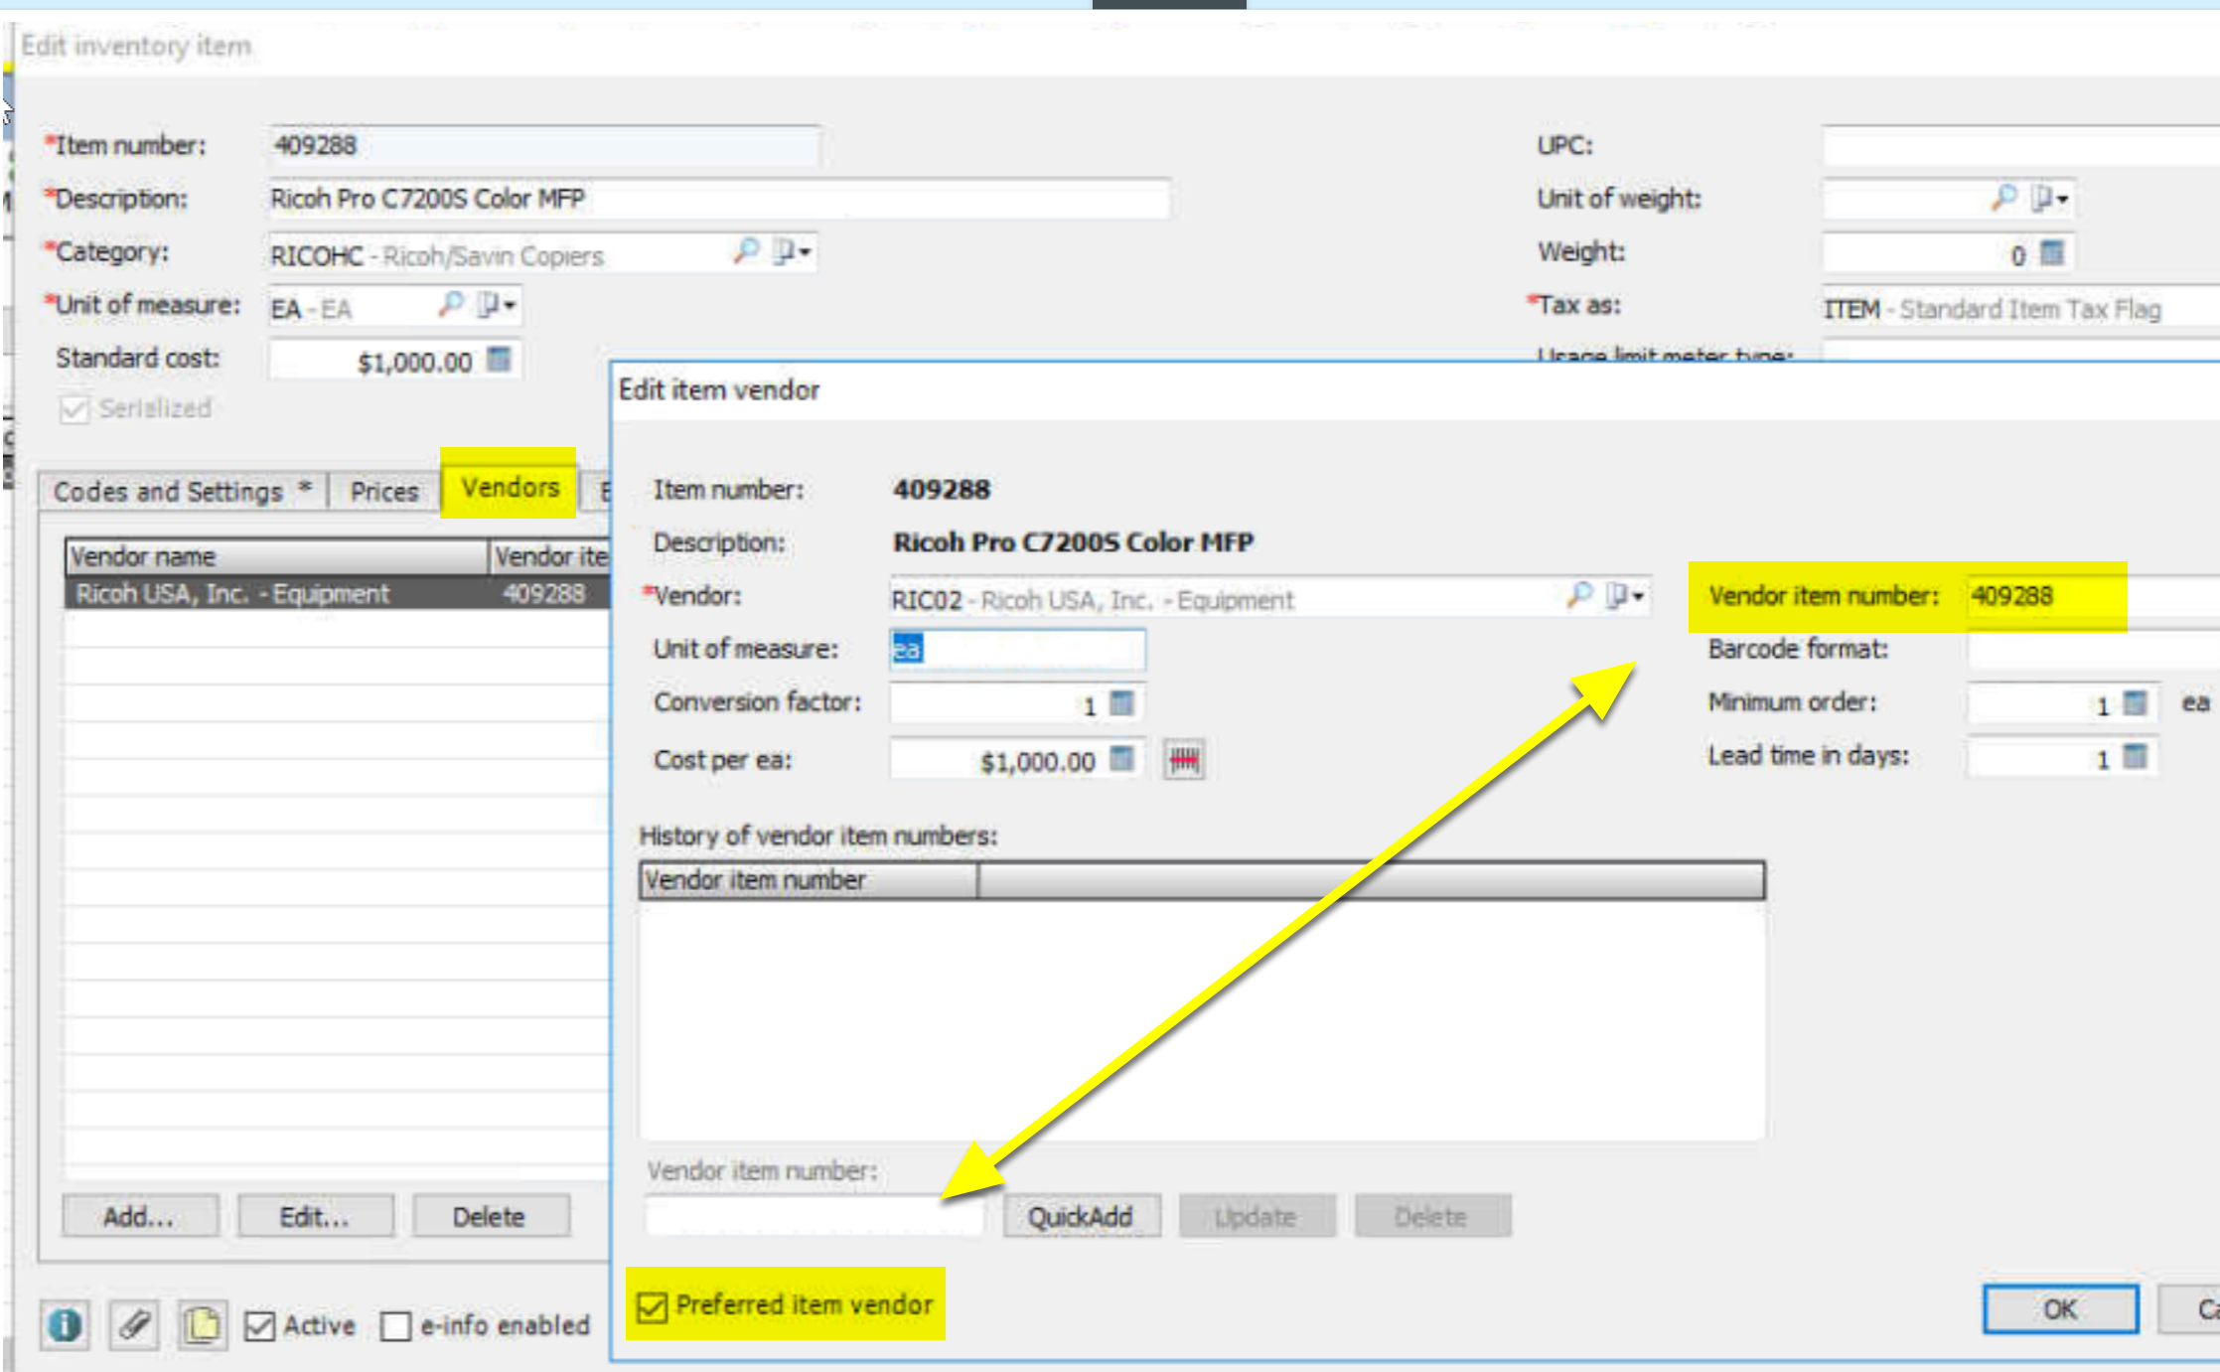This screenshot has height=1372, width=2220.
Task: Toggle the Serialized checkbox
Action: [74, 409]
